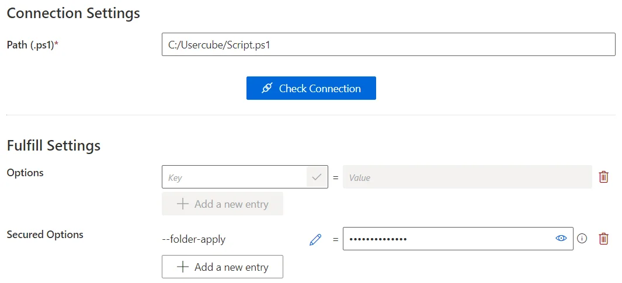Screen dimensions: 622x283
Task: Click the Path (.ps1) label
Action: (33, 45)
